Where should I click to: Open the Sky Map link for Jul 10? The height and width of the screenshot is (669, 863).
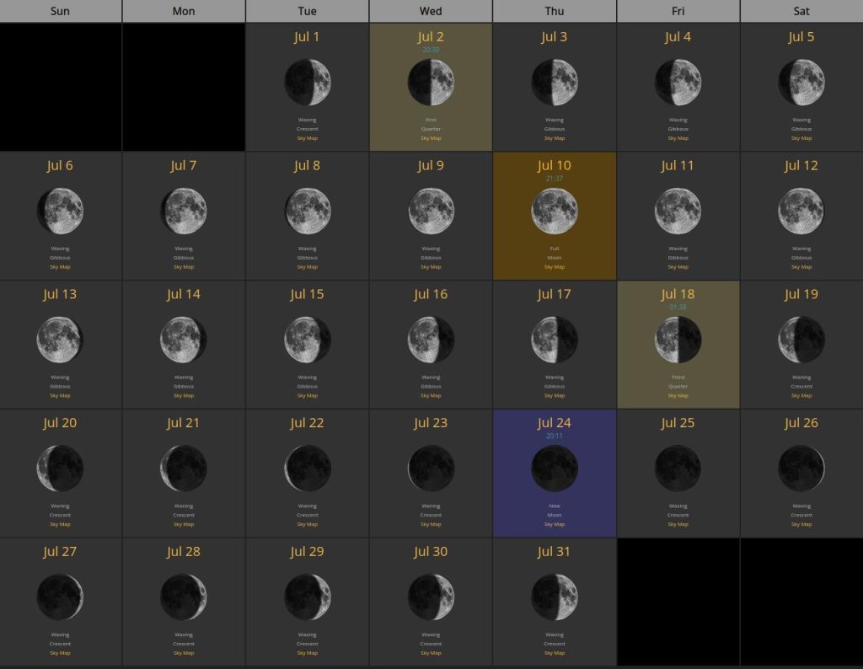coord(555,267)
